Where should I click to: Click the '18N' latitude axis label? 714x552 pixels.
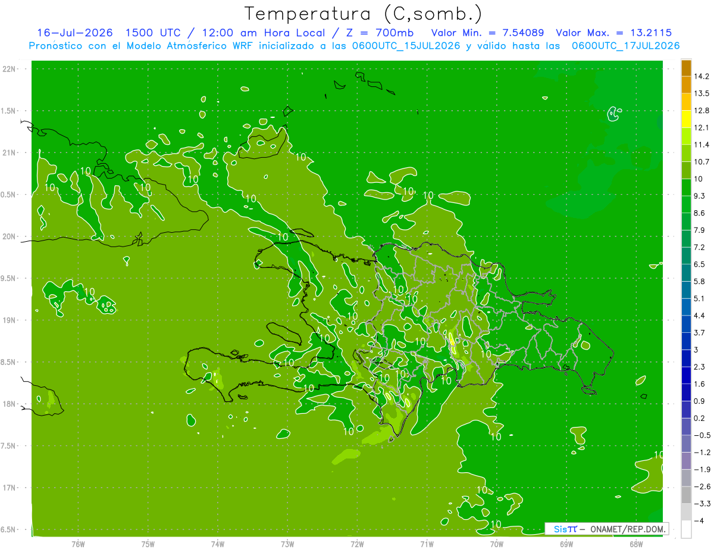click(10, 404)
